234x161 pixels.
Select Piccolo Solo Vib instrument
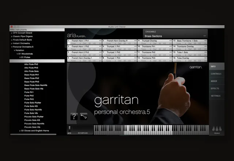(32, 127)
